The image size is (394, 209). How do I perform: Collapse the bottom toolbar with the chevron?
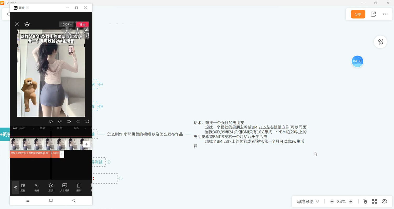pyautogui.click(x=15, y=187)
